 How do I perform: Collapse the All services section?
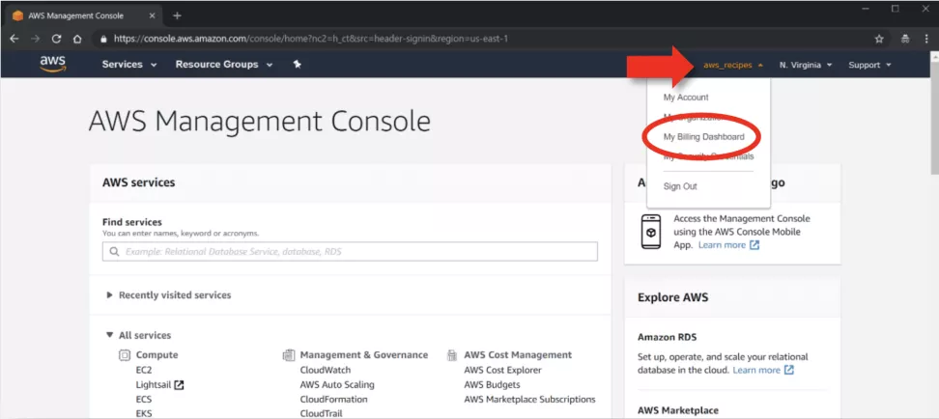click(138, 335)
